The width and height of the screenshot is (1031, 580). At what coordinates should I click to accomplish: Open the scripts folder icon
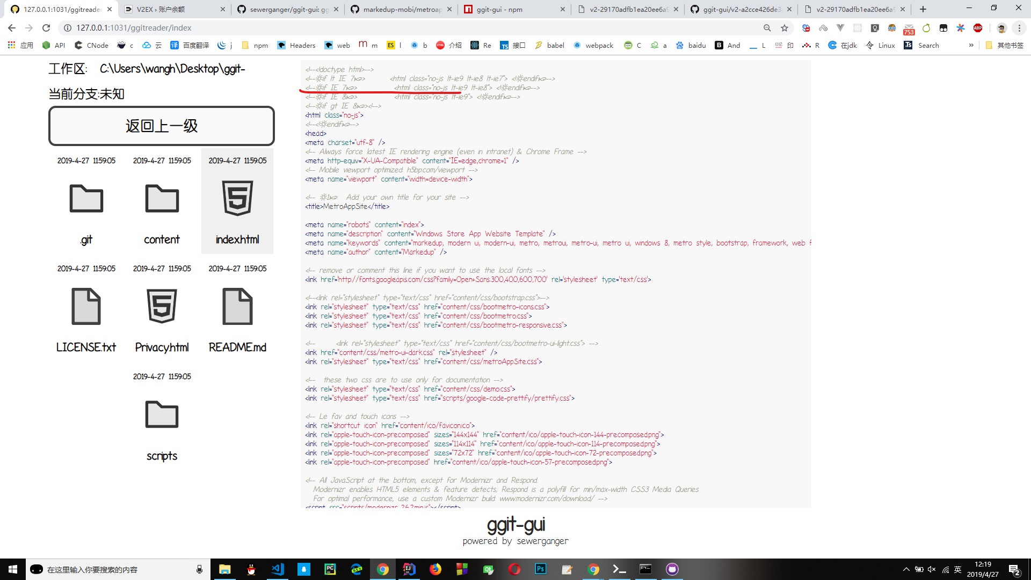click(162, 415)
